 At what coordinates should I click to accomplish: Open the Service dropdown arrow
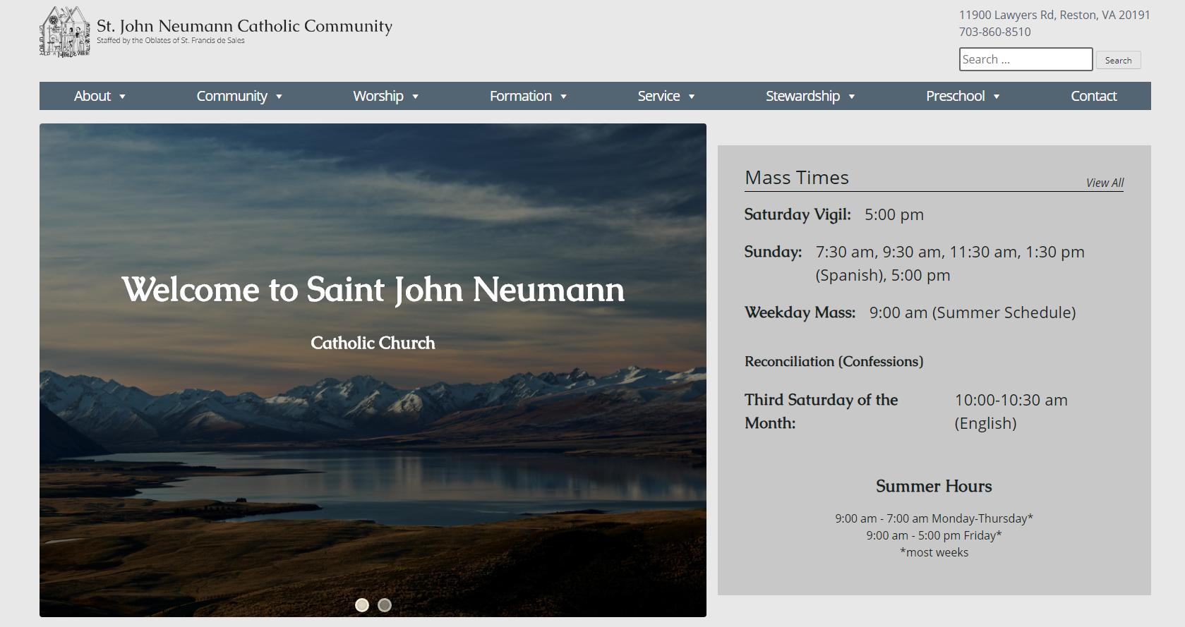click(x=692, y=97)
